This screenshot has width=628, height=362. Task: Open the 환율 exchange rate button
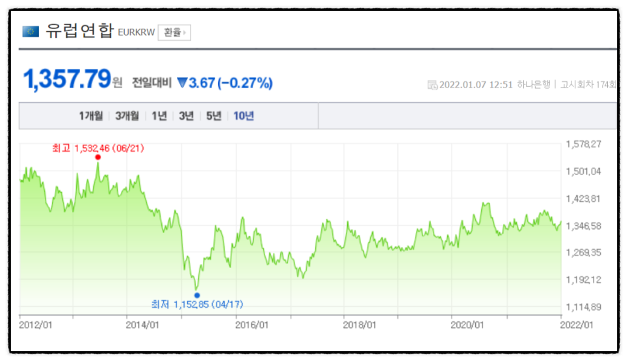tap(174, 32)
